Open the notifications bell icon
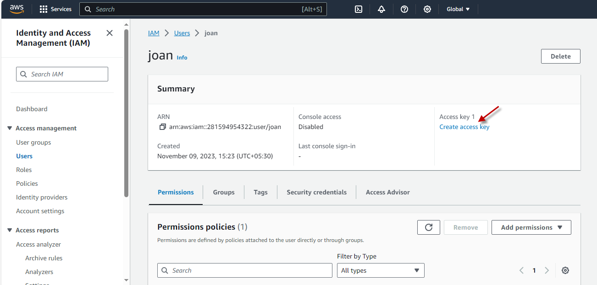The image size is (597, 285). [381, 9]
